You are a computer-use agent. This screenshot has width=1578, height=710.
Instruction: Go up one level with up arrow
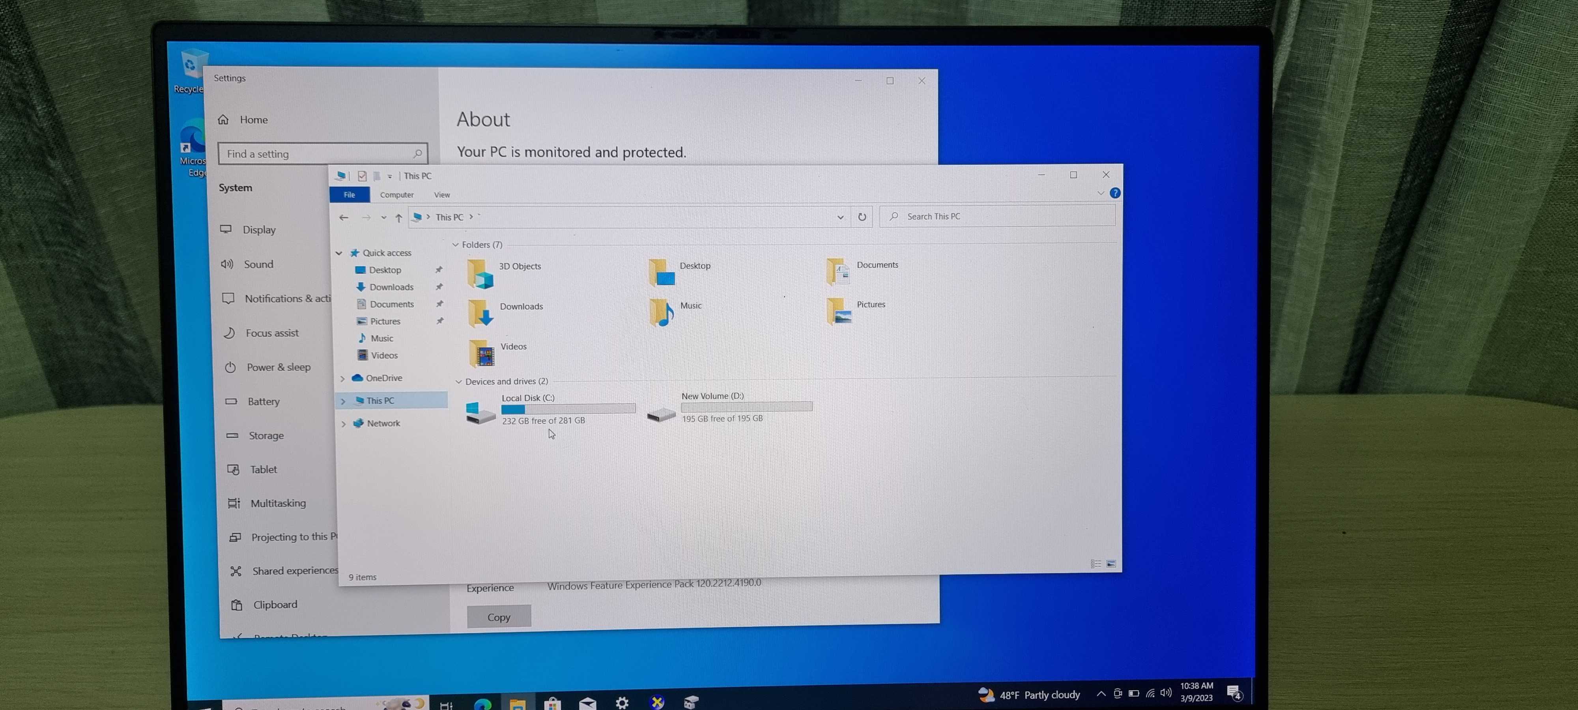point(399,217)
